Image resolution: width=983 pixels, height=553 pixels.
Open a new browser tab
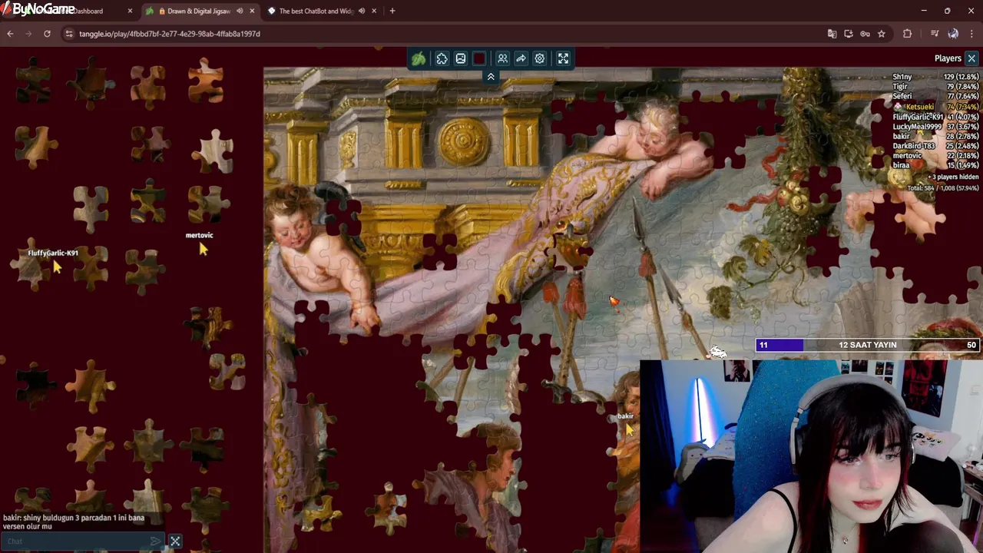(x=392, y=11)
